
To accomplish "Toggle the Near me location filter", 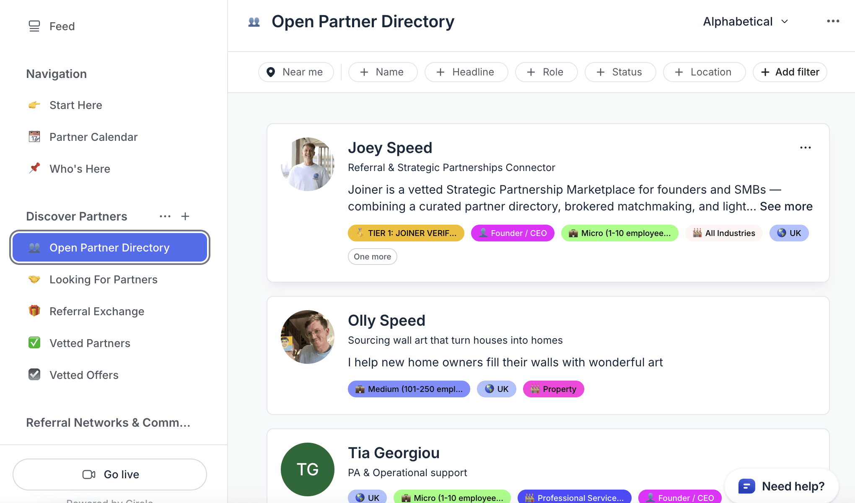I will pos(296,72).
